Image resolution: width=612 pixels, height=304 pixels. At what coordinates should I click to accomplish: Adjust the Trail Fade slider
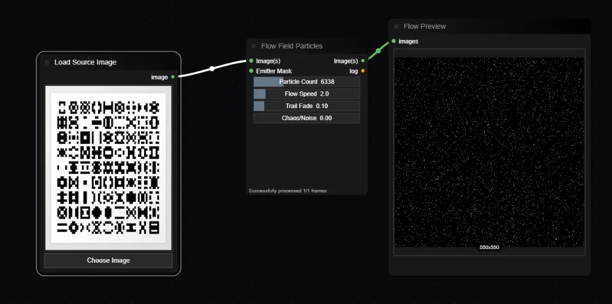pyautogui.click(x=307, y=106)
